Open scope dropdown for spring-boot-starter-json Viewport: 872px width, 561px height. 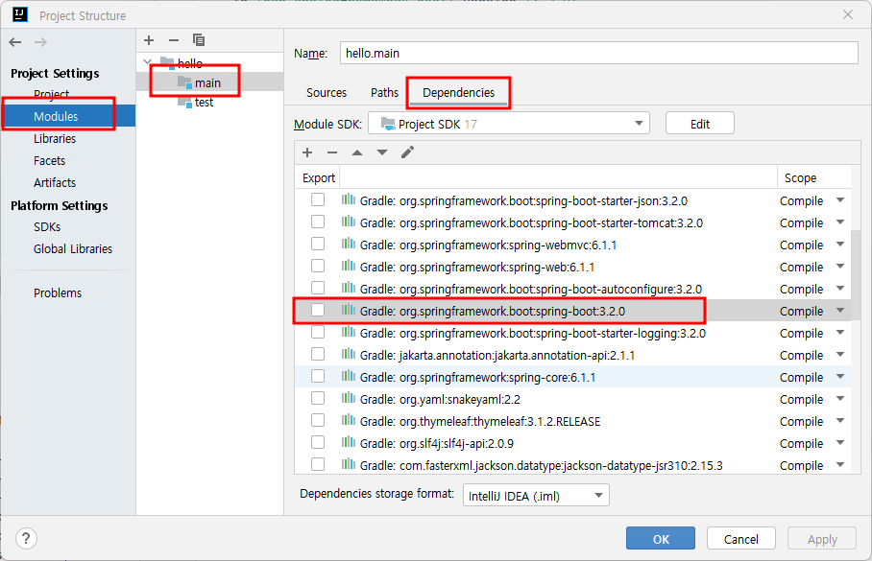click(839, 200)
